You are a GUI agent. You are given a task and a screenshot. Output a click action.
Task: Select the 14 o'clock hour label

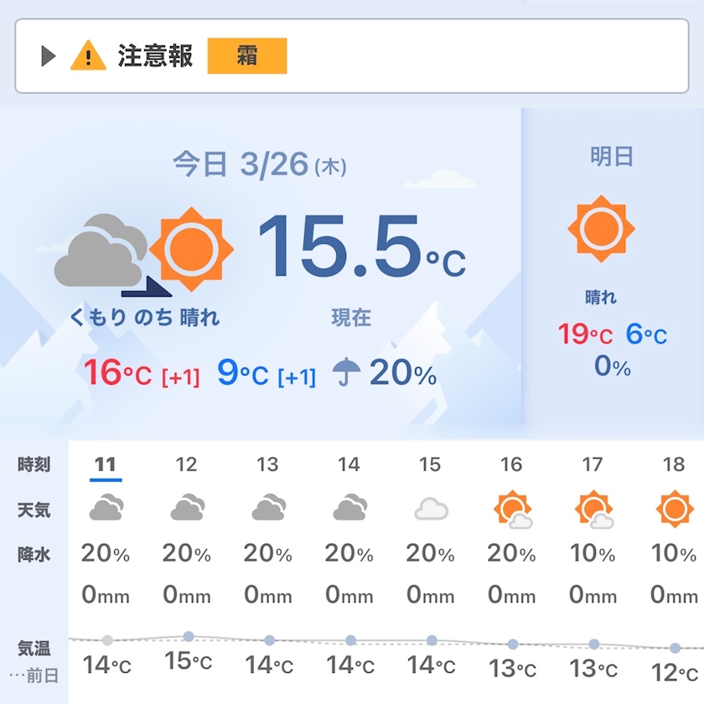(349, 465)
